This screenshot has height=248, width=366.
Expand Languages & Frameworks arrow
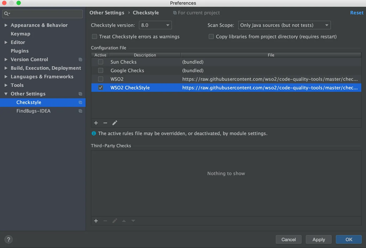(6, 77)
